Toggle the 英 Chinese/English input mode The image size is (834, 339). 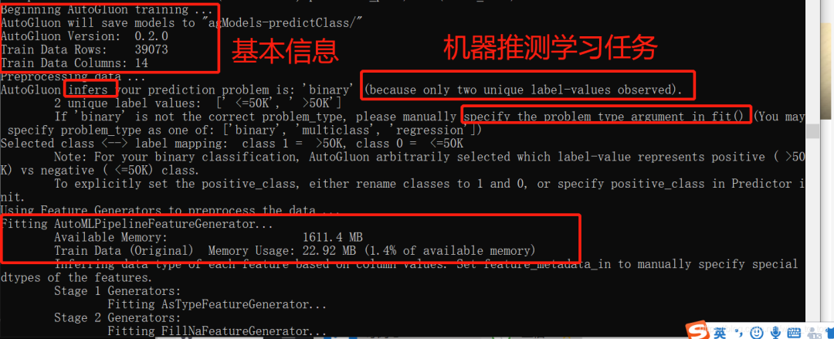click(x=720, y=331)
